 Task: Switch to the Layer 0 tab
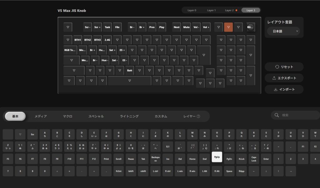192,10
